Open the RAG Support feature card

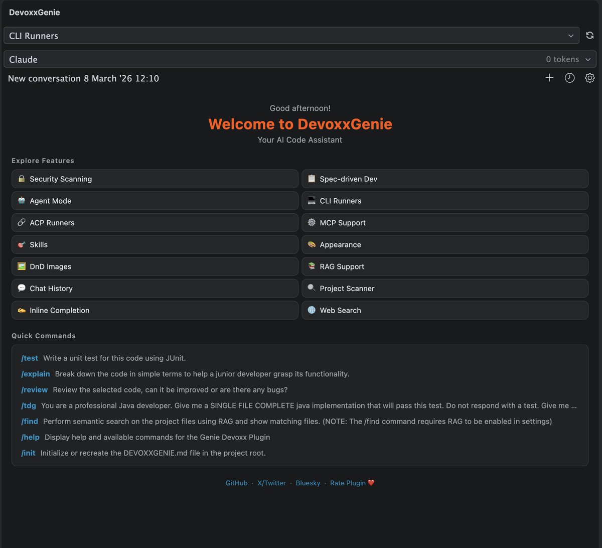click(x=445, y=266)
